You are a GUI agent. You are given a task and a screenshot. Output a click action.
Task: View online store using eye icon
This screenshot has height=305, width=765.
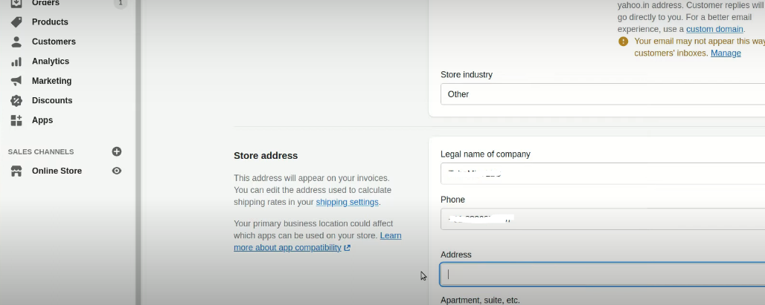click(117, 171)
